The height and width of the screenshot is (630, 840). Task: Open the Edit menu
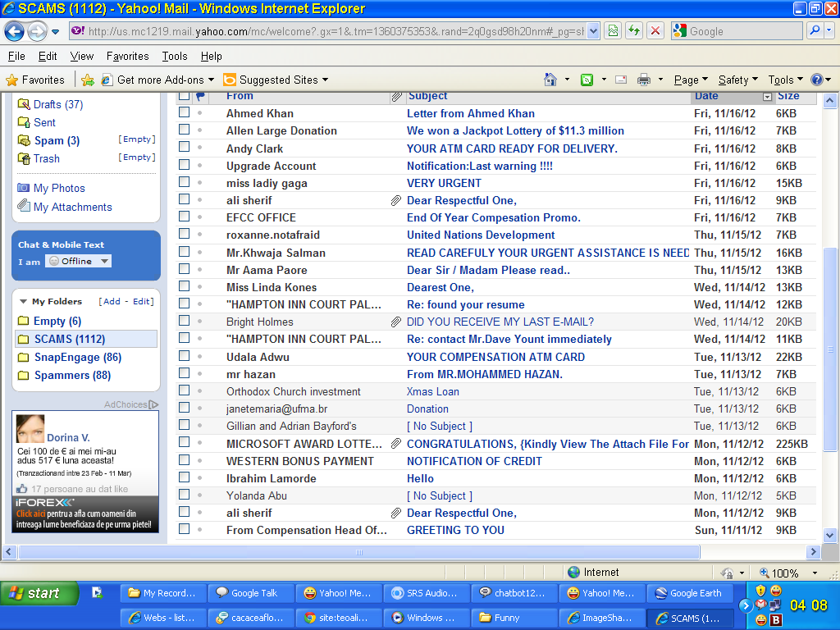click(x=48, y=57)
